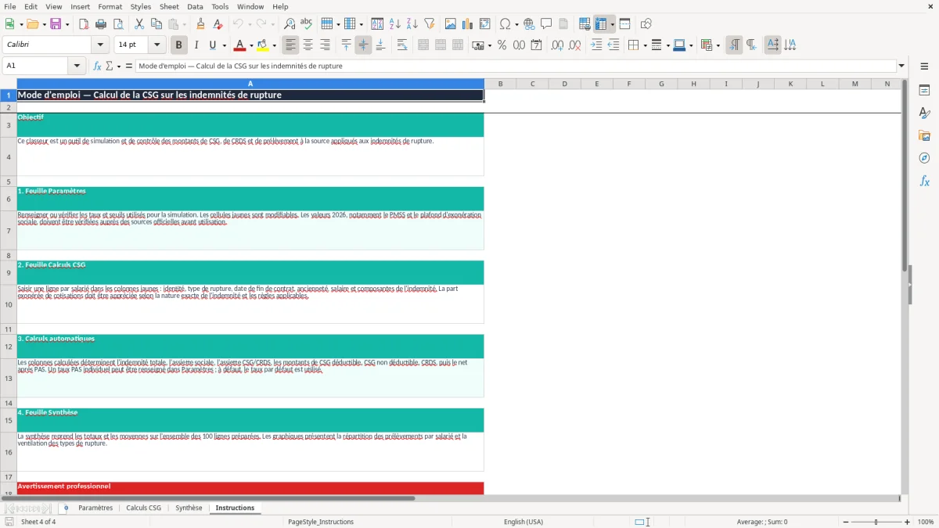Toggle Italic formatting button
The height and width of the screenshot is (528, 939).
tap(196, 45)
